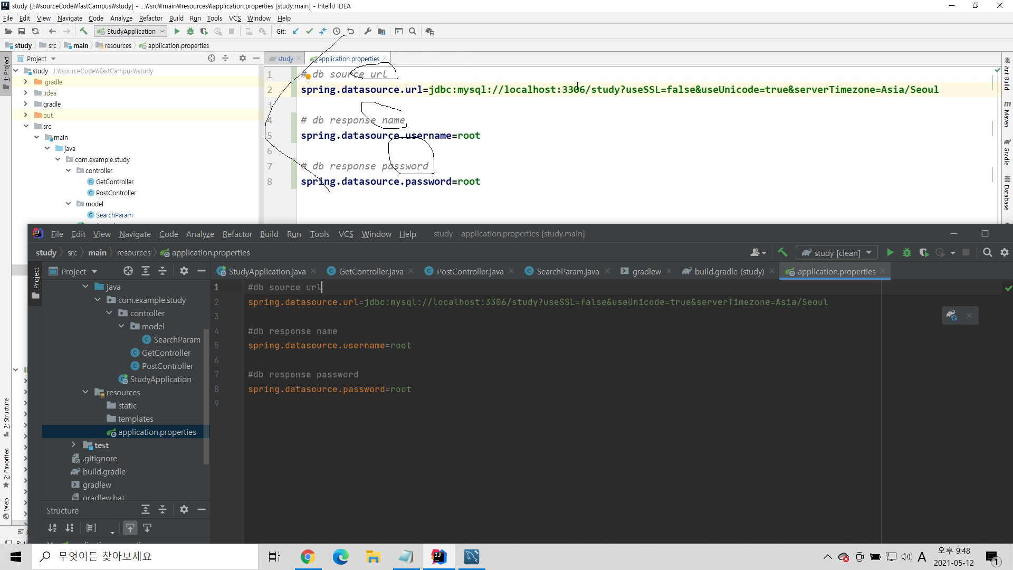This screenshot has width=1013, height=570.
Task: Open IntelliJ IDEA from Windows taskbar
Action: coord(438,557)
